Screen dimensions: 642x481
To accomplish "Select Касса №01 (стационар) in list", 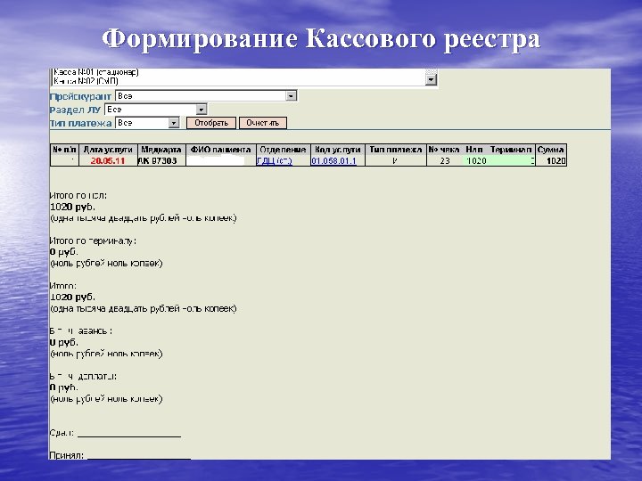I will 96,72.
